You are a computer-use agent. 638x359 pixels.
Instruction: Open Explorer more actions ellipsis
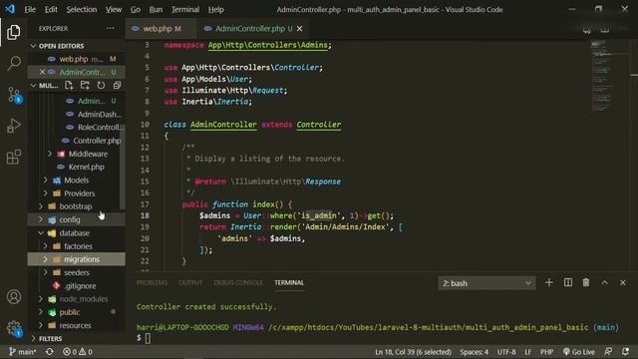coord(111,29)
